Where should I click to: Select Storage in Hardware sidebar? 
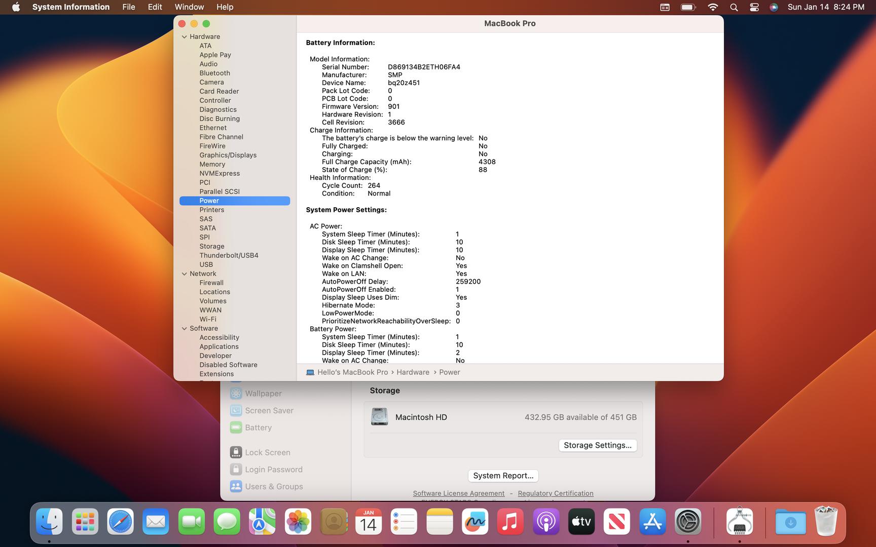pyautogui.click(x=211, y=246)
